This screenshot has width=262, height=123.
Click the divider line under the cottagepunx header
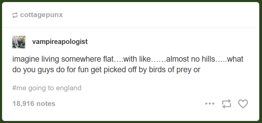131,28
